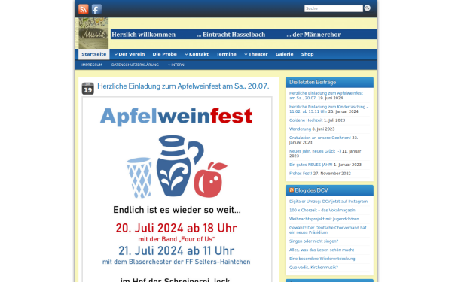Open Alles, was das Leben schön macht
The height and width of the screenshot is (282, 452).
pyautogui.click(x=322, y=250)
